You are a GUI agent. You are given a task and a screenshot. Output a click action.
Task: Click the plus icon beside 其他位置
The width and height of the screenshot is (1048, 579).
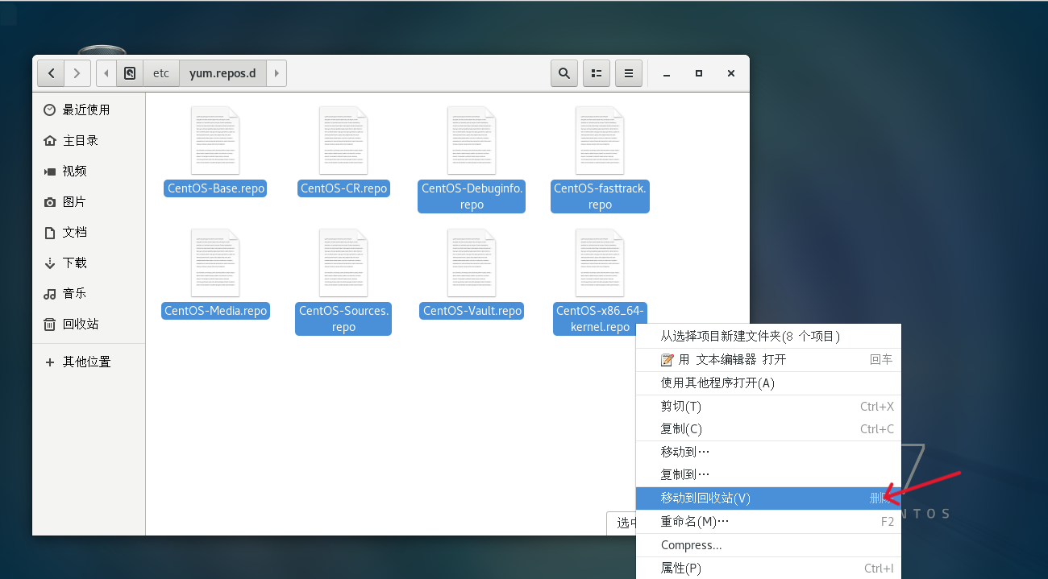pyautogui.click(x=50, y=362)
